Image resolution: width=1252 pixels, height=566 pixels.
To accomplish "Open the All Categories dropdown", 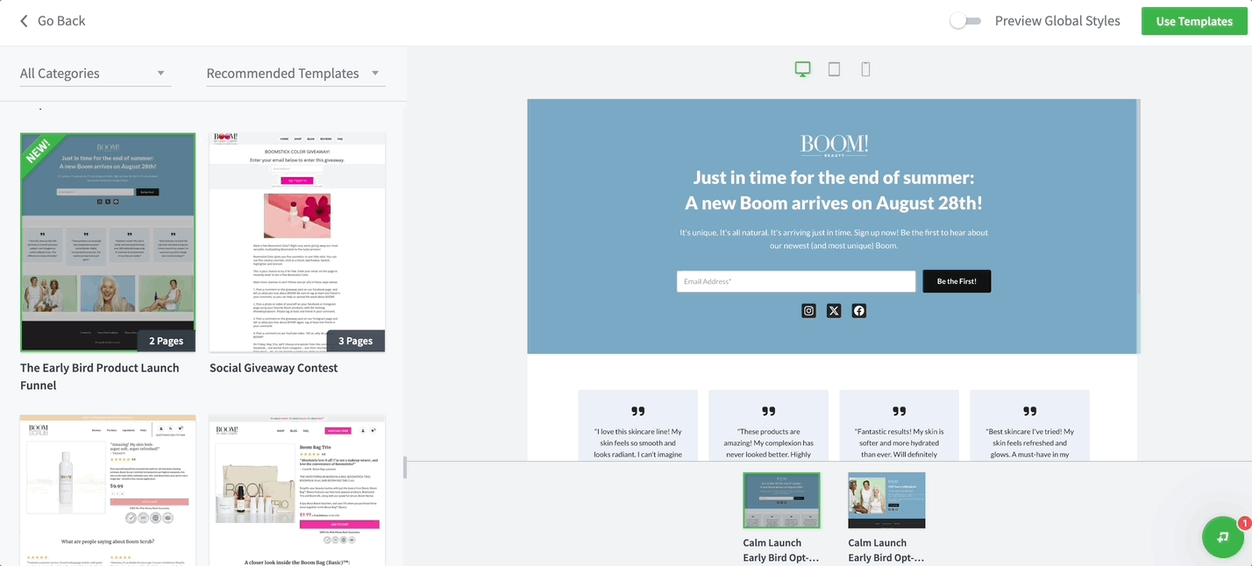I will click(x=96, y=74).
